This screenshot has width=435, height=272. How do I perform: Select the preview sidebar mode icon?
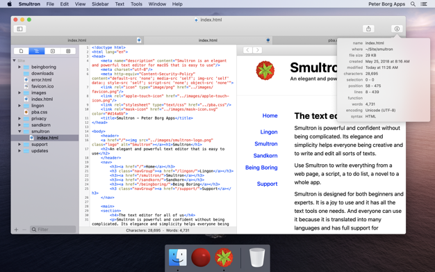[52, 51]
